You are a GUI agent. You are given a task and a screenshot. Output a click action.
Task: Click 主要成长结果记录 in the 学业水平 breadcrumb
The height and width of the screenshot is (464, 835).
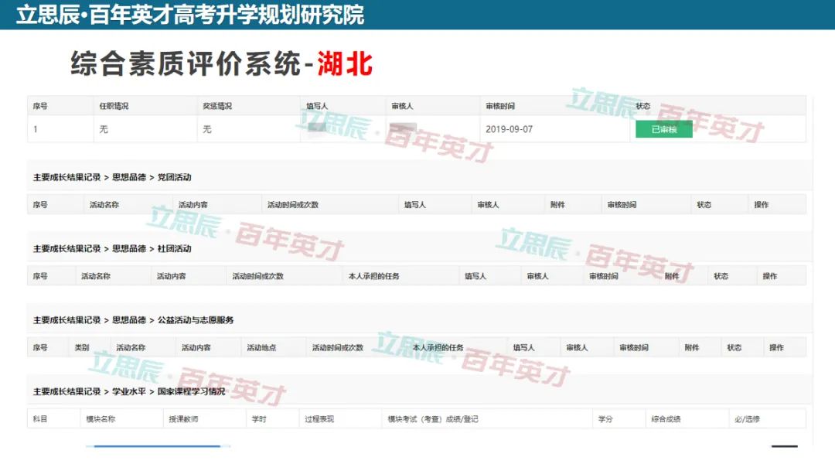(67, 391)
